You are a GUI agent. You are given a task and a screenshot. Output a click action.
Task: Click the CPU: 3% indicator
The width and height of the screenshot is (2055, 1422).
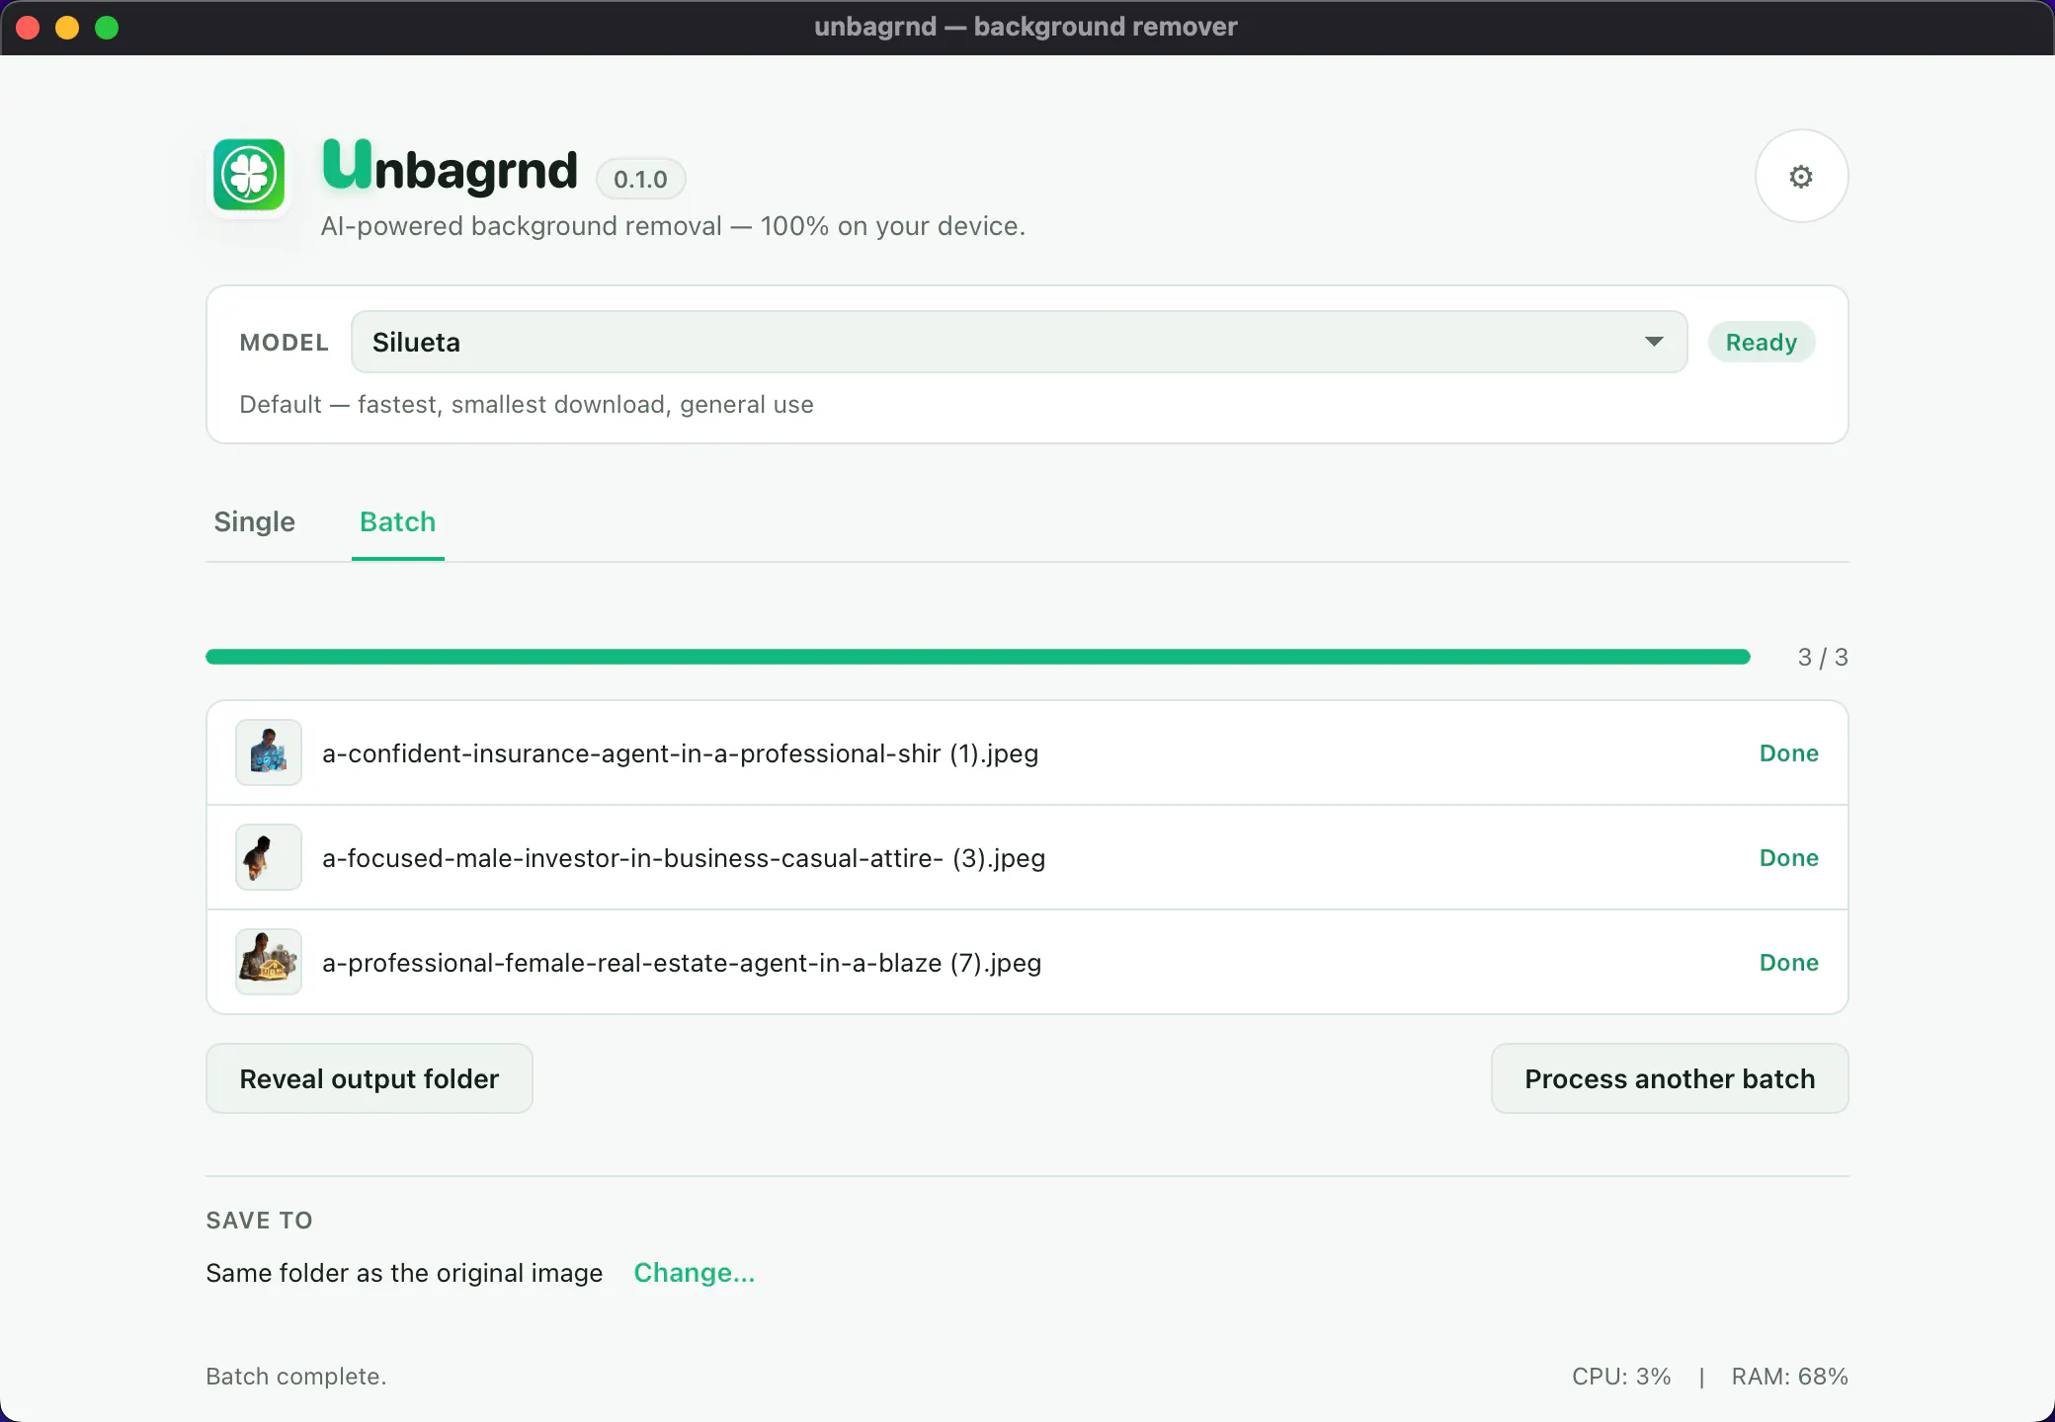point(1621,1376)
